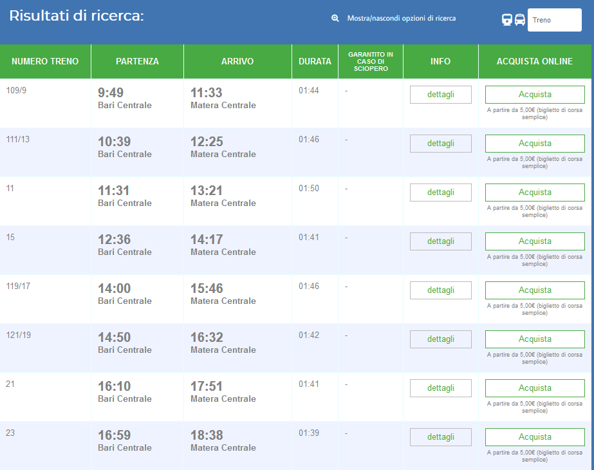
Task: Click Acquista for the 11:31 departure
Action: tap(535, 192)
